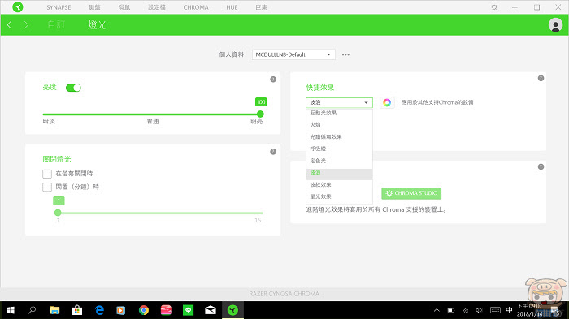569x319 pixels.
Task: Click RAZER CYNOSA CHROMA device name
Action: click(284, 294)
